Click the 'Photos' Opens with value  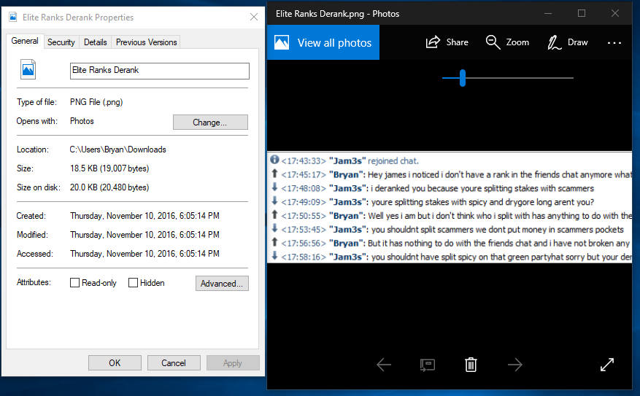(x=82, y=121)
